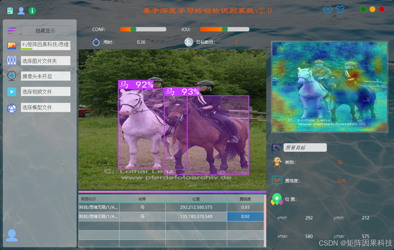
Task: Click the app title 基于深度学习的动物识别系统v2.0
Action: click(207, 10)
